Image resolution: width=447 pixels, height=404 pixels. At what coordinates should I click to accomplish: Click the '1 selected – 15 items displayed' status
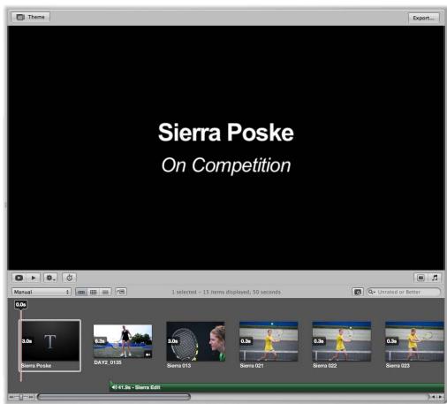[x=226, y=292]
